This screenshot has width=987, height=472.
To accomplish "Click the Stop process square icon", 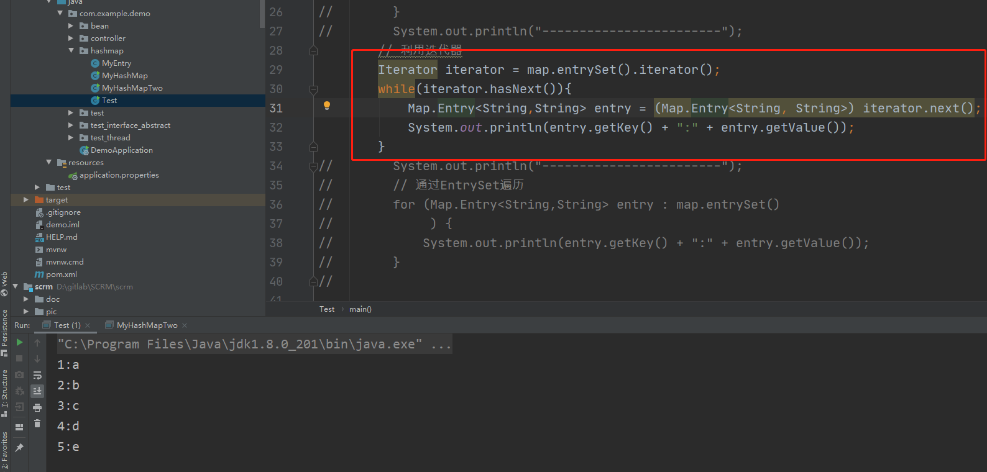I will point(19,358).
